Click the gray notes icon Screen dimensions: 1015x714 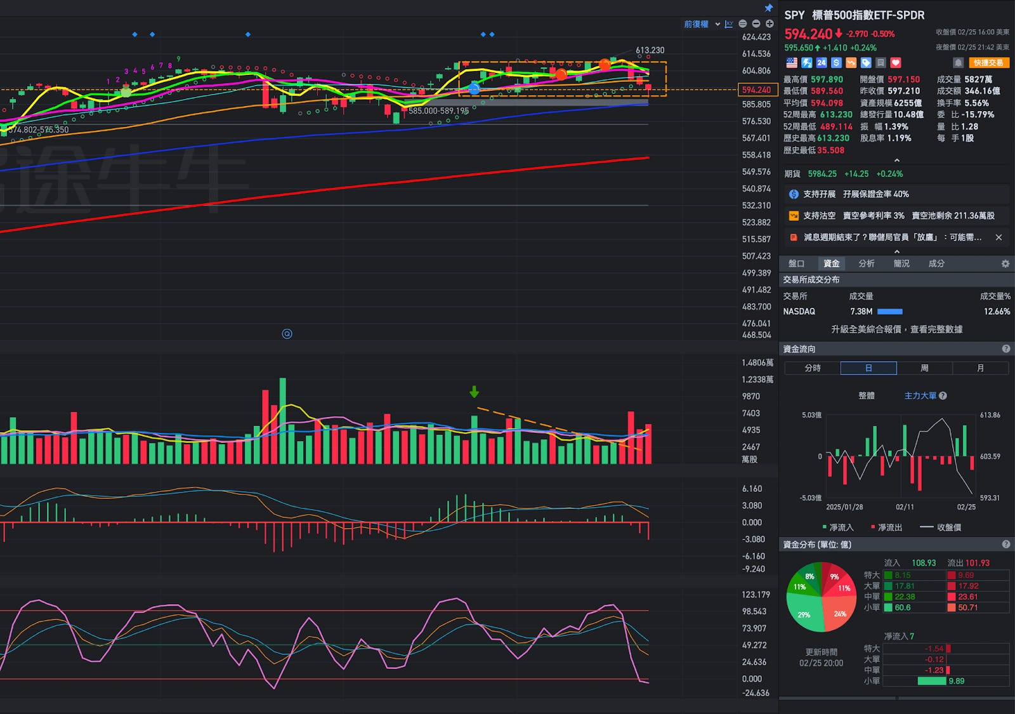(881, 63)
